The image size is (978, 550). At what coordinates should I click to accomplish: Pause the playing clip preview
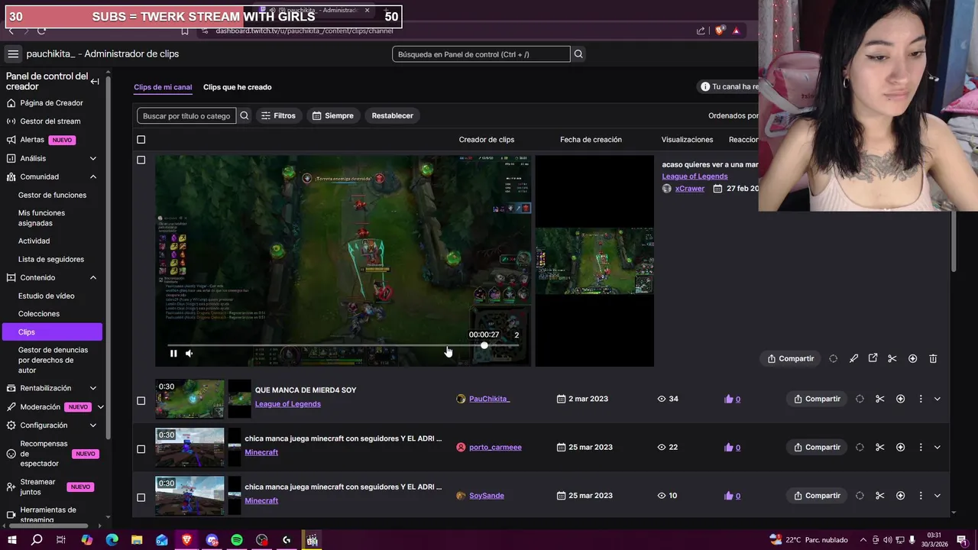(173, 353)
